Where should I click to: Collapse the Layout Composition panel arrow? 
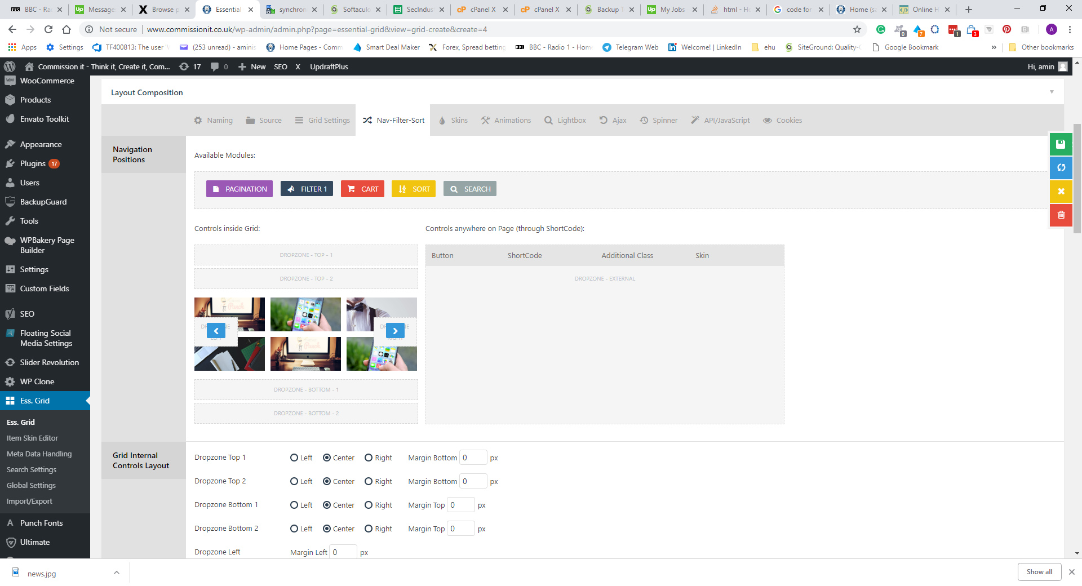(1052, 92)
